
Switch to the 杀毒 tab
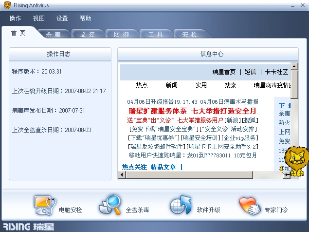click(x=54, y=34)
